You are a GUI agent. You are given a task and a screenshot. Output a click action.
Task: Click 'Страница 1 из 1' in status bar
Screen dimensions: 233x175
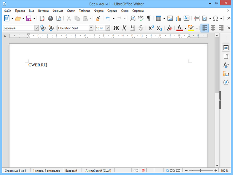pos(15,171)
